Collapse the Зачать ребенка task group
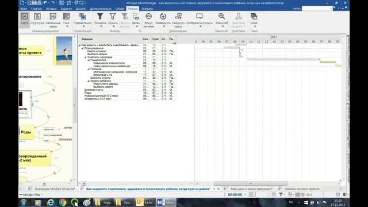 [x=89, y=80]
